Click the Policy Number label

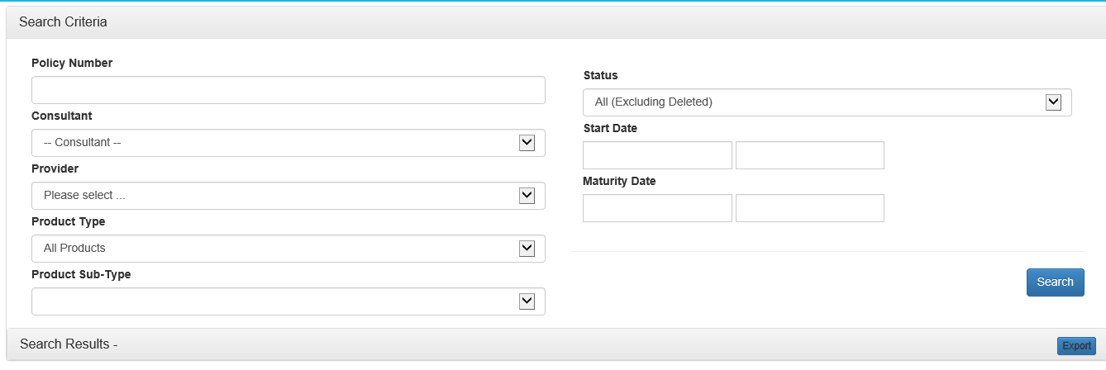72,63
